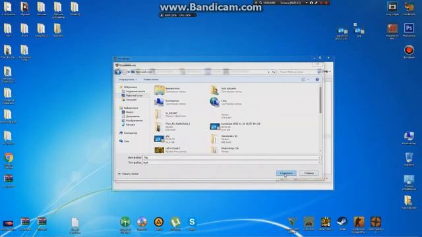The image size is (422, 237).
Task: Expand the address bar history dropdown
Action: [268, 72]
